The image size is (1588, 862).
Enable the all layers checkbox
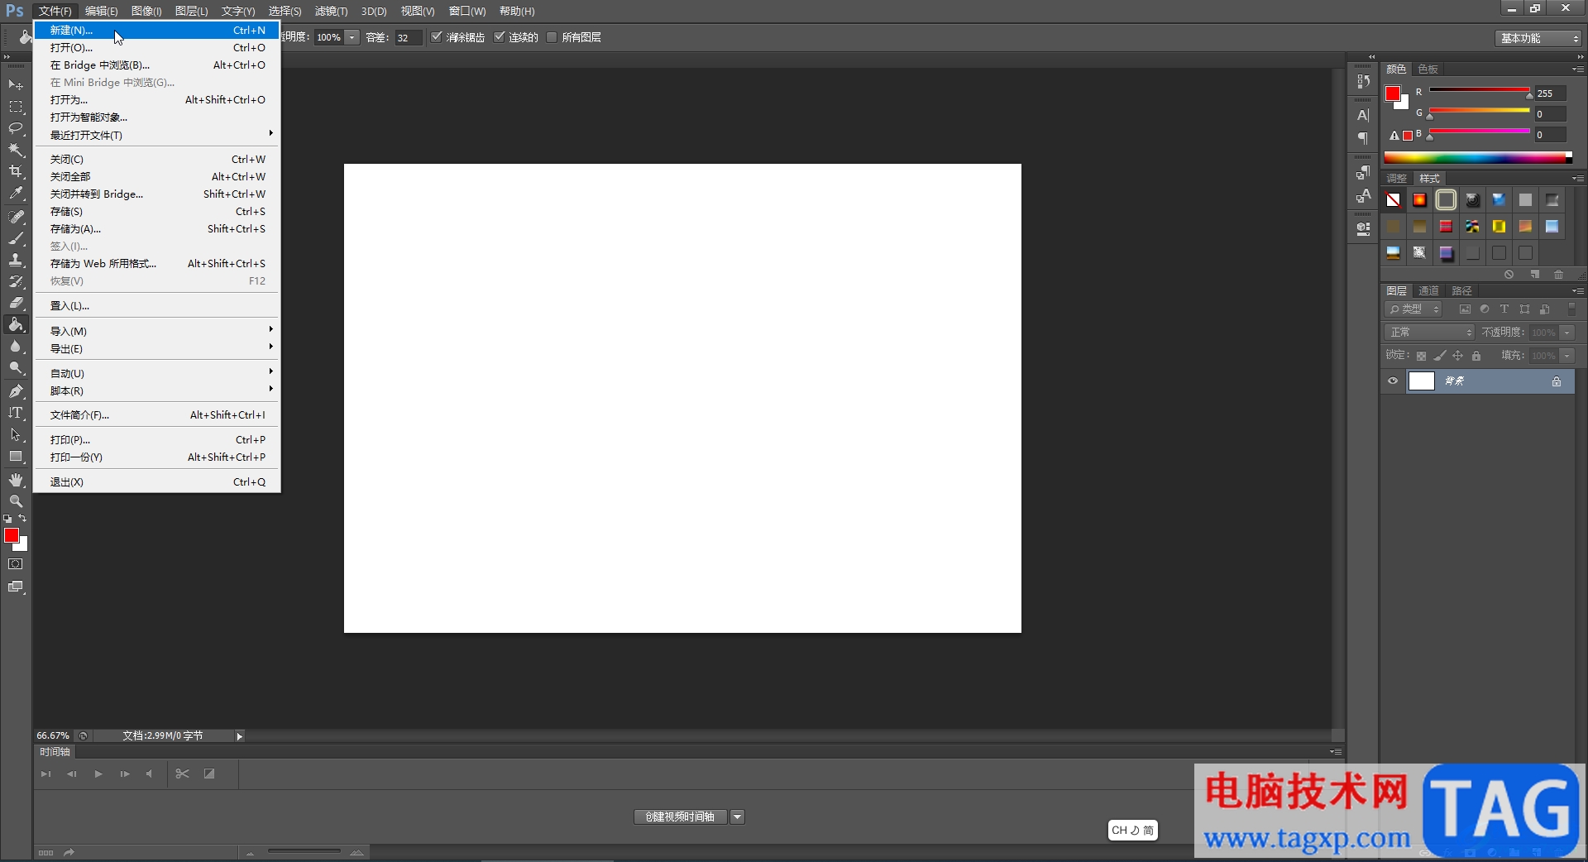(x=552, y=36)
